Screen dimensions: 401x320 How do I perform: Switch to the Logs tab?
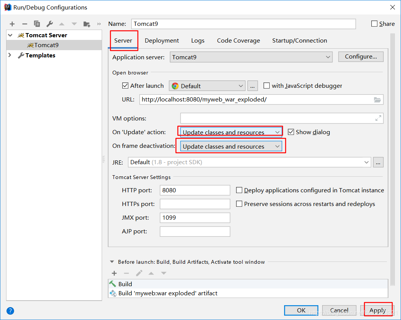tap(198, 41)
